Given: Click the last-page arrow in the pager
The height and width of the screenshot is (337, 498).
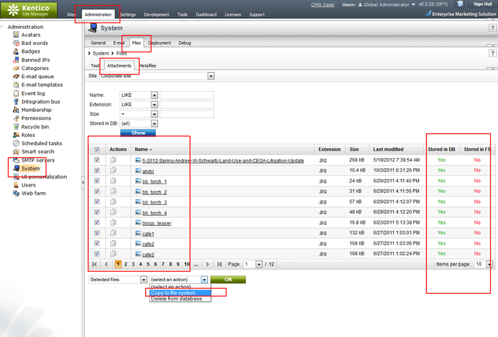Looking at the screenshot, I should pyautogui.click(x=219, y=264).
